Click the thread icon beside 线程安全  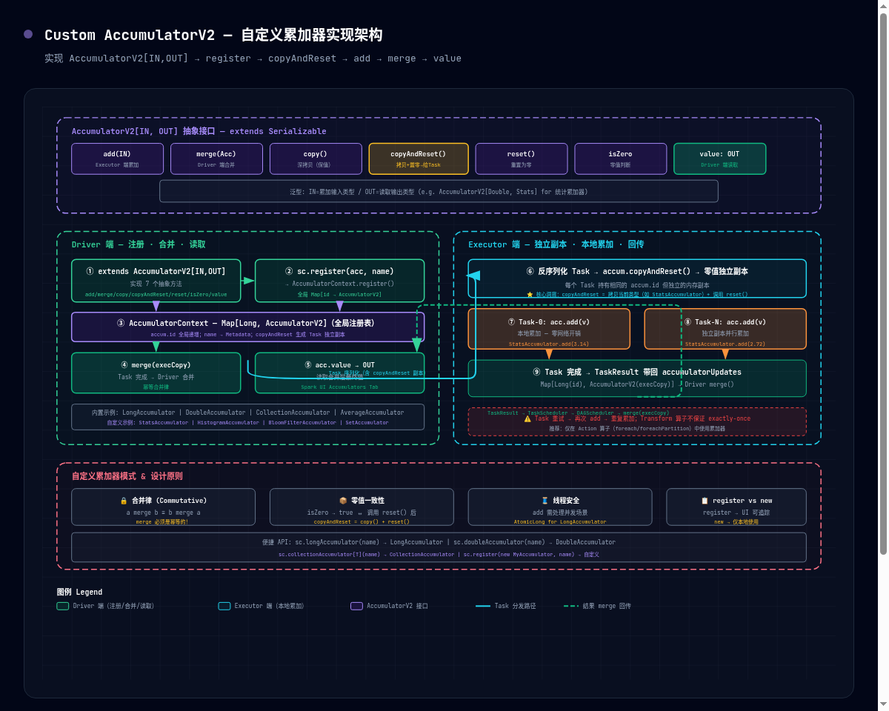pyautogui.click(x=545, y=501)
